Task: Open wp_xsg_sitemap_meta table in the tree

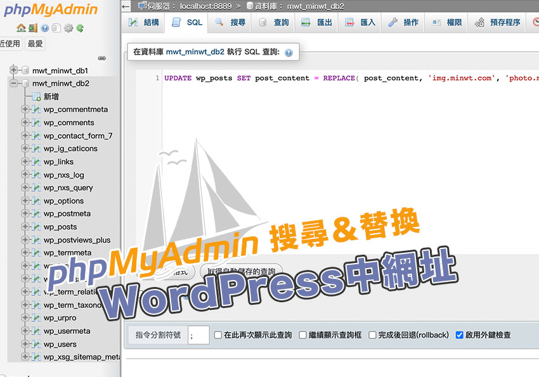Action: point(82,357)
